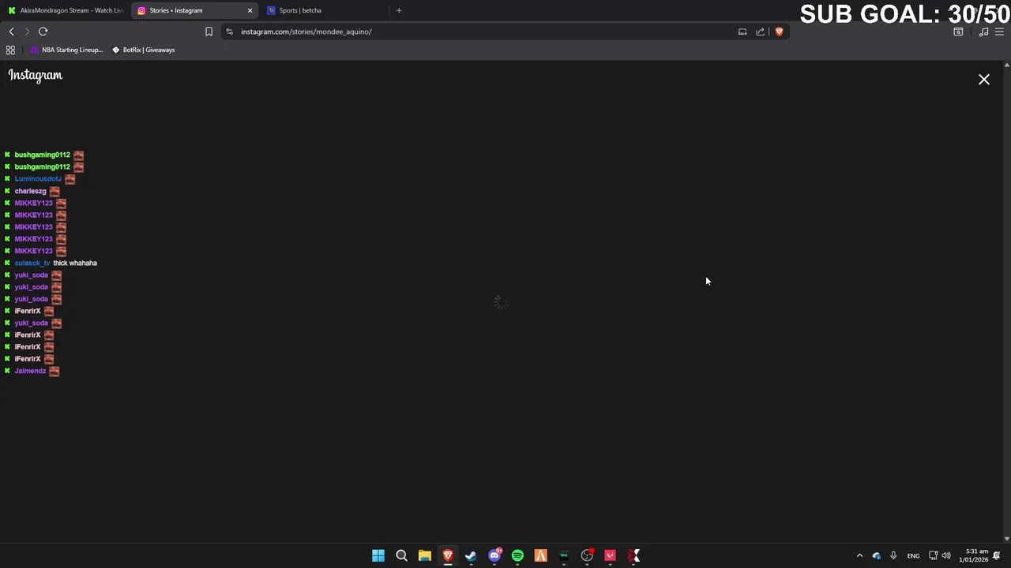Image resolution: width=1011 pixels, height=568 pixels.
Task: Close the Stories • Instagram tab
Action: pos(250,10)
